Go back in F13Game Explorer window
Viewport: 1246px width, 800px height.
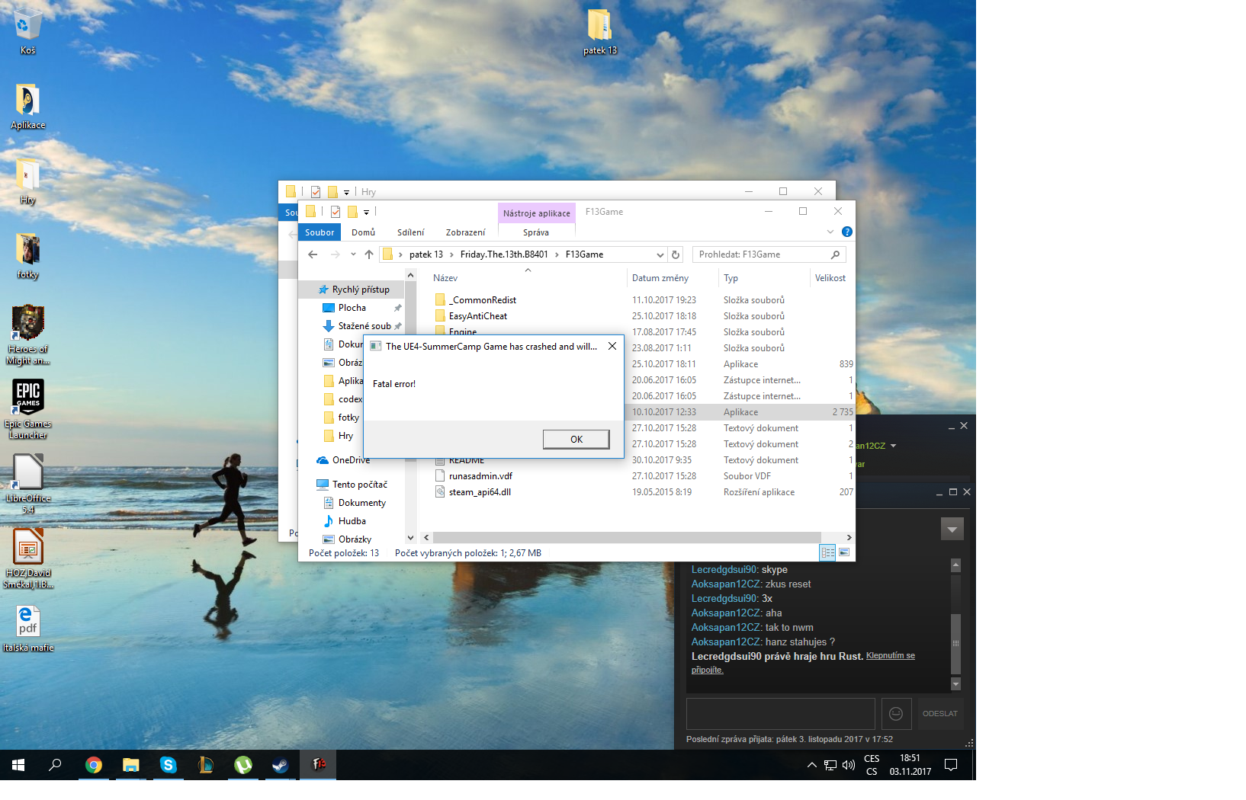313,254
